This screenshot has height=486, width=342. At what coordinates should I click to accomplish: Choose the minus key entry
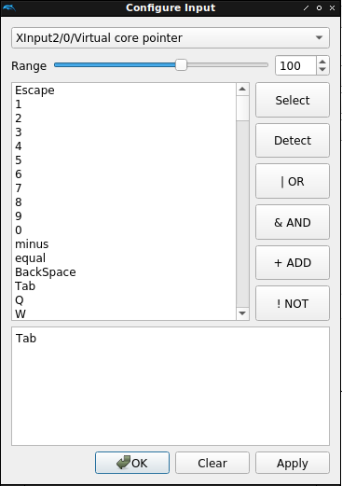[x=124, y=244]
